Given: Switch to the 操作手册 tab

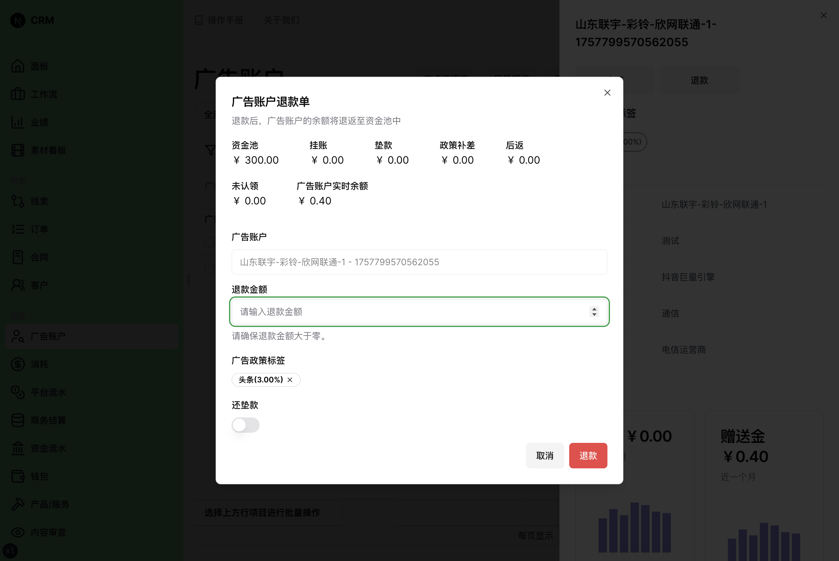Looking at the screenshot, I should click(x=225, y=20).
